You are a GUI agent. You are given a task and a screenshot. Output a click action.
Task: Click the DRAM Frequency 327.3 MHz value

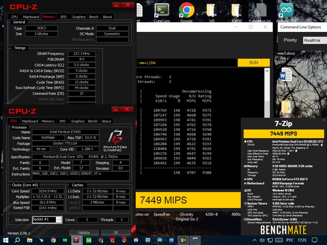coord(82,54)
